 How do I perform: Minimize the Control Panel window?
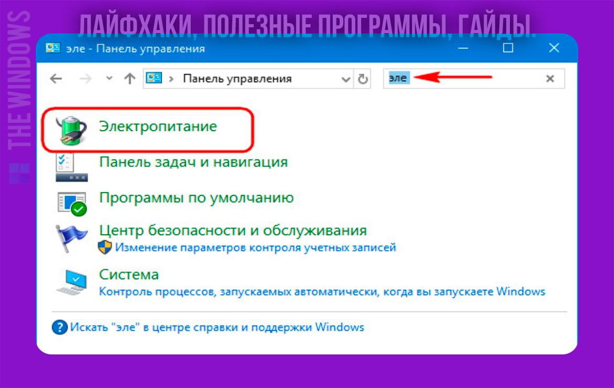463,48
